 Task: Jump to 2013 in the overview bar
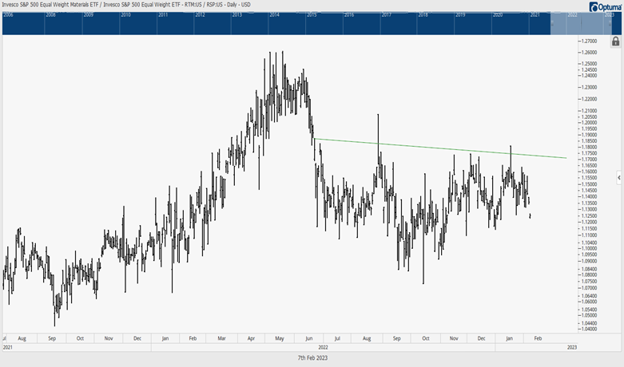237,15
